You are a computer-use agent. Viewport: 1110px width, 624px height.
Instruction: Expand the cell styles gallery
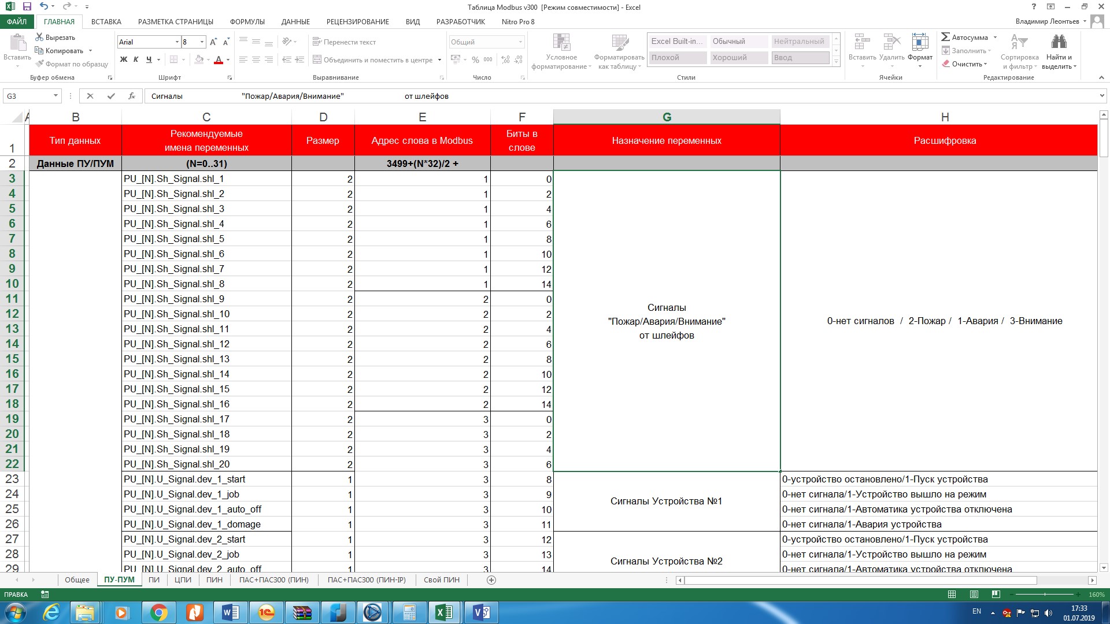coord(836,61)
